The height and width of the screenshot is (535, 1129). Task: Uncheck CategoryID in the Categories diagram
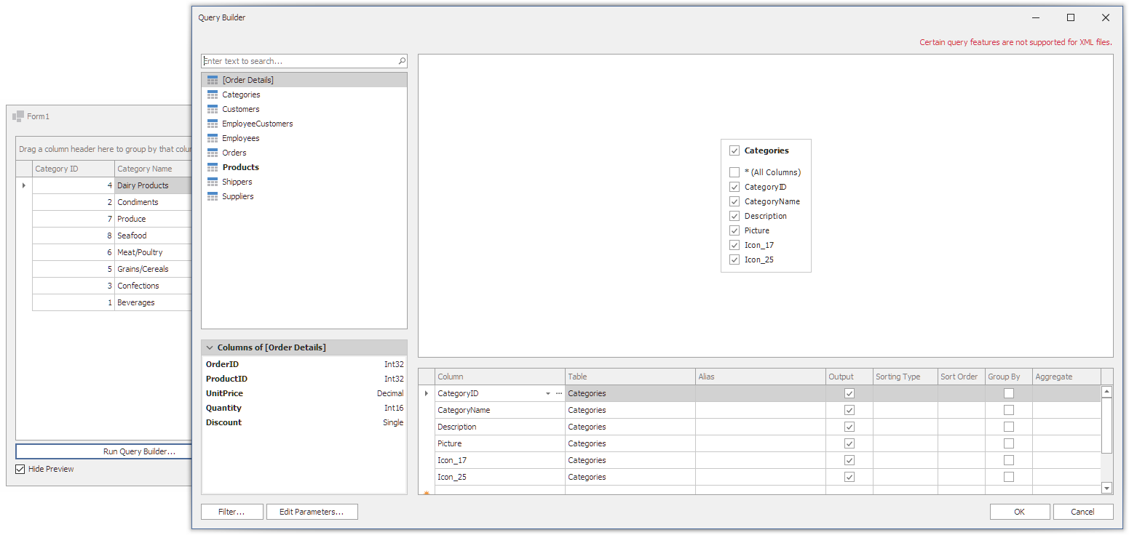click(x=734, y=187)
